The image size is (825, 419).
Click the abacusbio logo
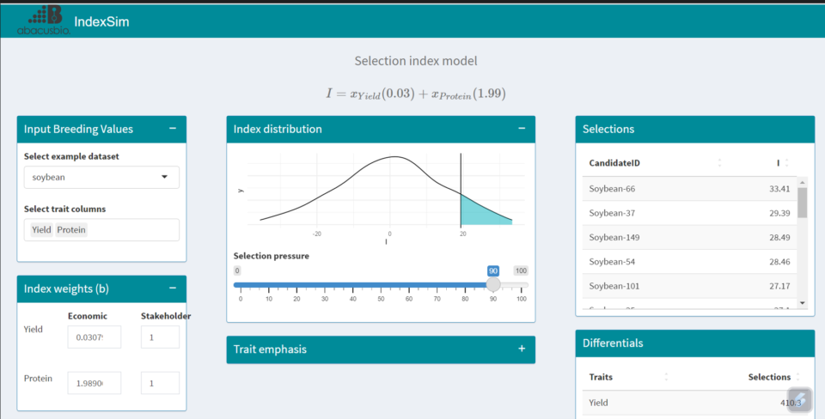40,20
